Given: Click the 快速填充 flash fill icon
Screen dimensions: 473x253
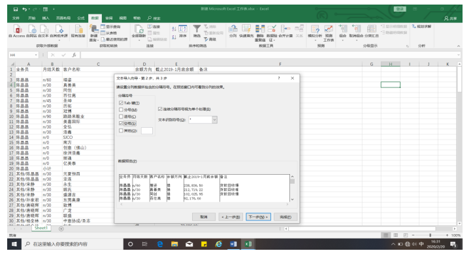Looking at the screenshot, I should pos(246,29).
